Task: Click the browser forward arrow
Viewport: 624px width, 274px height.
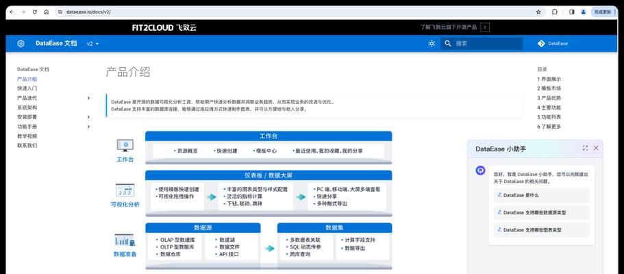Action: tap(23, 12)
